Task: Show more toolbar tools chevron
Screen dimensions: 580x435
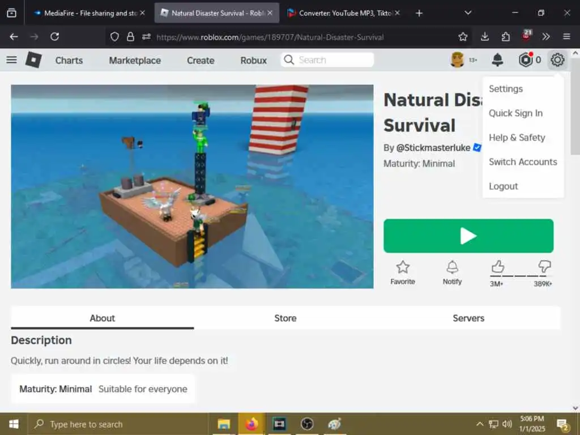Action: [546, 37]
